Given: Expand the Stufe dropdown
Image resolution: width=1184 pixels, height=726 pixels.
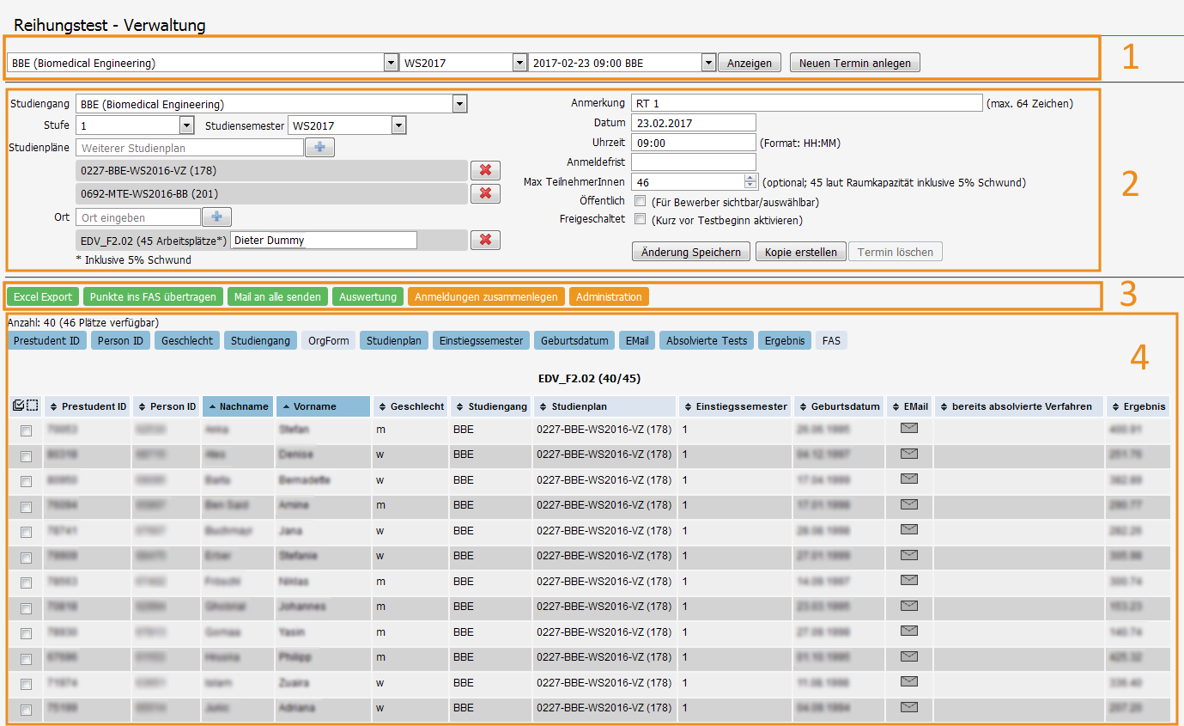Looking at the screenshot, I should click(x=187, y=125).
